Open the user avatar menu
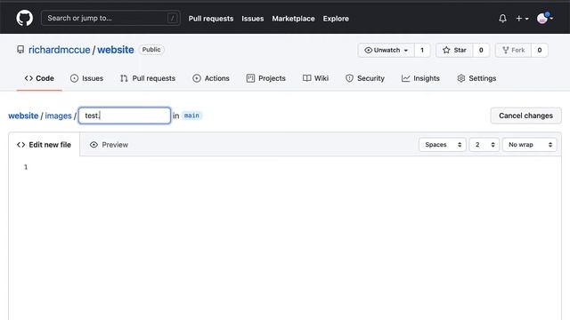The image size is (570, 320). pyautogui.click(x=544, y=18)
